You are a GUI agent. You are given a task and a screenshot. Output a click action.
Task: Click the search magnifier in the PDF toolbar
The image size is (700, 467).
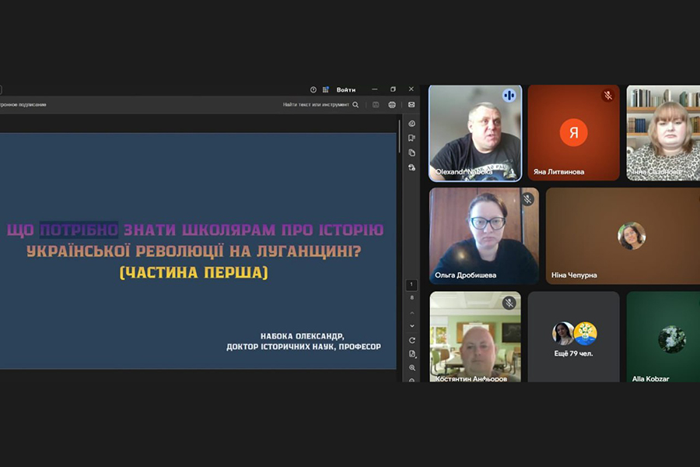point(355,104)
